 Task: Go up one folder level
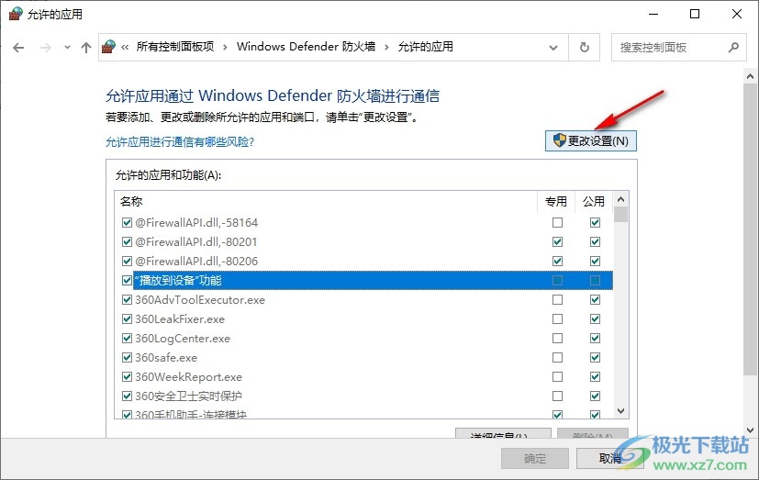(x=86, y=48)
